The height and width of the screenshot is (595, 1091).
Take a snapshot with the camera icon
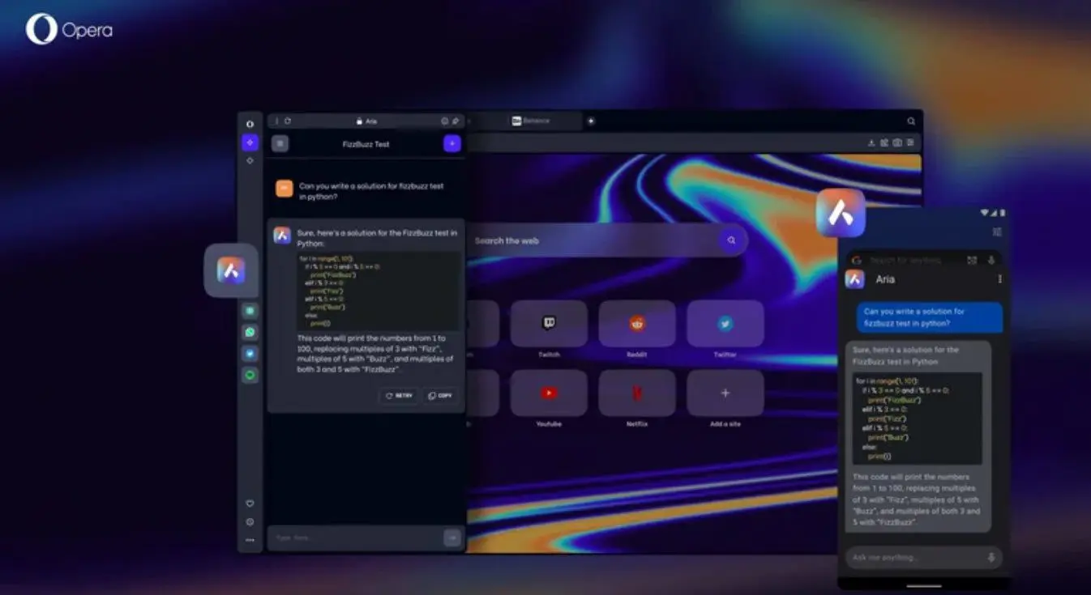click(897, 142)
